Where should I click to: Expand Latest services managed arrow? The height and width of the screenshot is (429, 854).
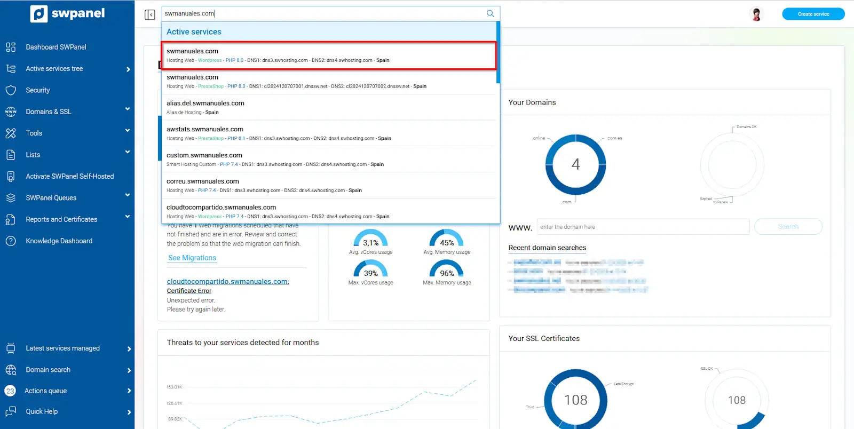(x=129, y=349)
